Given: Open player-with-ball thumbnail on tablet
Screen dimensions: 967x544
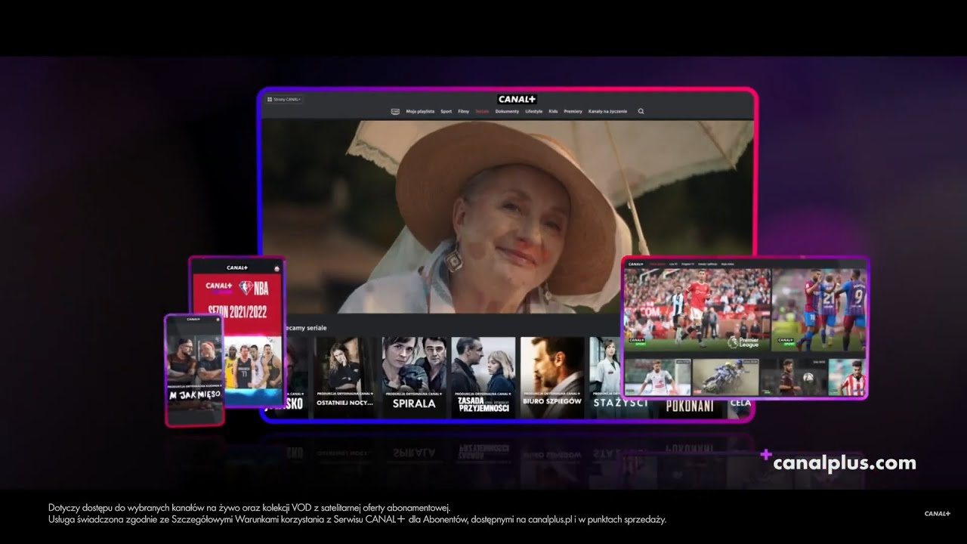Looking at the screenshot, I should click(x=793, y=377).
